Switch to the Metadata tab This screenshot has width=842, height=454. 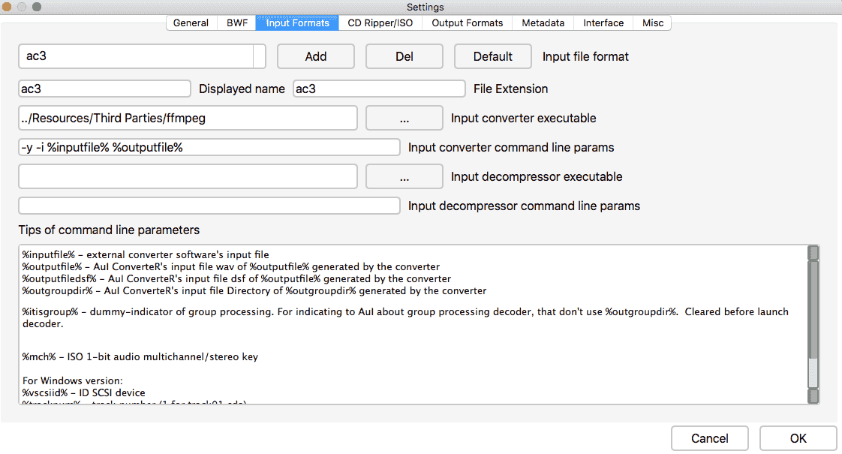pyautogui.click(x=543, y=23)
